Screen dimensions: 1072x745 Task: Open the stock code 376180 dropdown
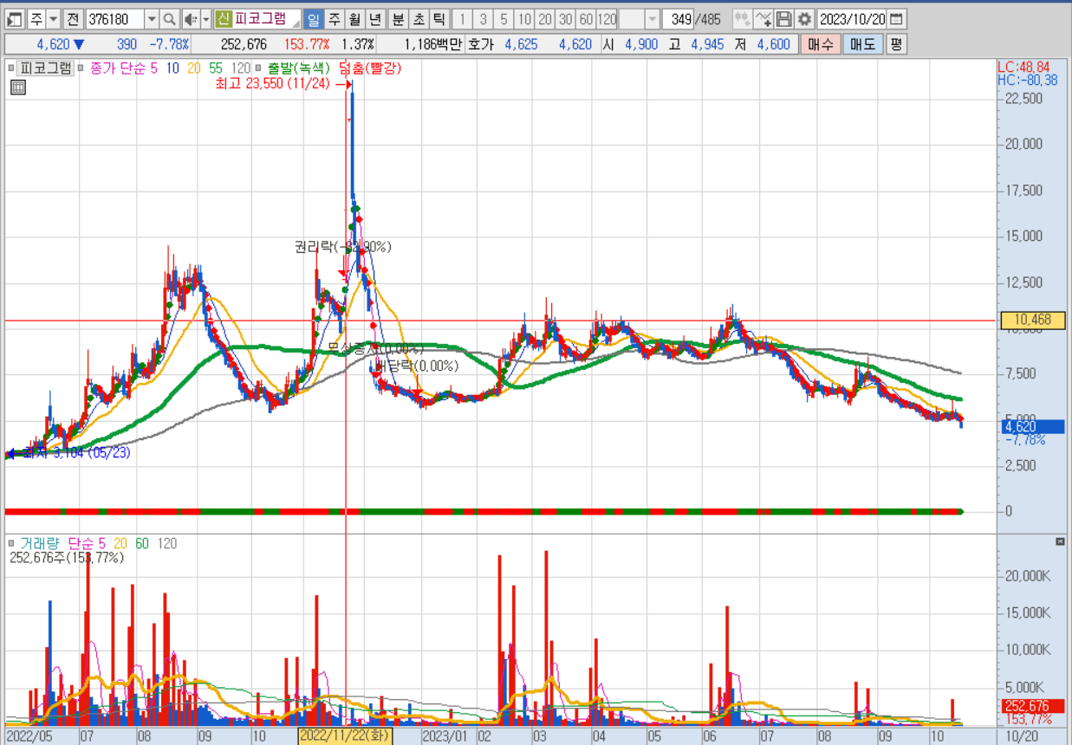pos(152,19)
